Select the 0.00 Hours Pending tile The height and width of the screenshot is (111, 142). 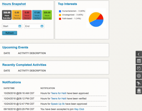click(x=17, y=15)
